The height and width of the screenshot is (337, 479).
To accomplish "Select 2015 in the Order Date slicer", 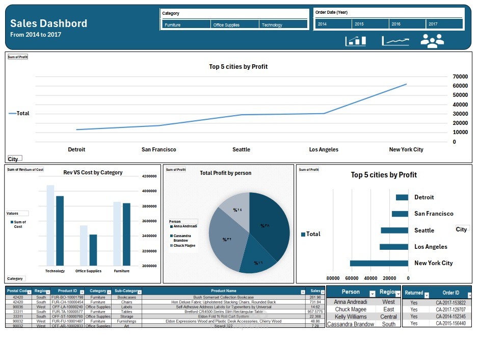I will click(369, 24).
